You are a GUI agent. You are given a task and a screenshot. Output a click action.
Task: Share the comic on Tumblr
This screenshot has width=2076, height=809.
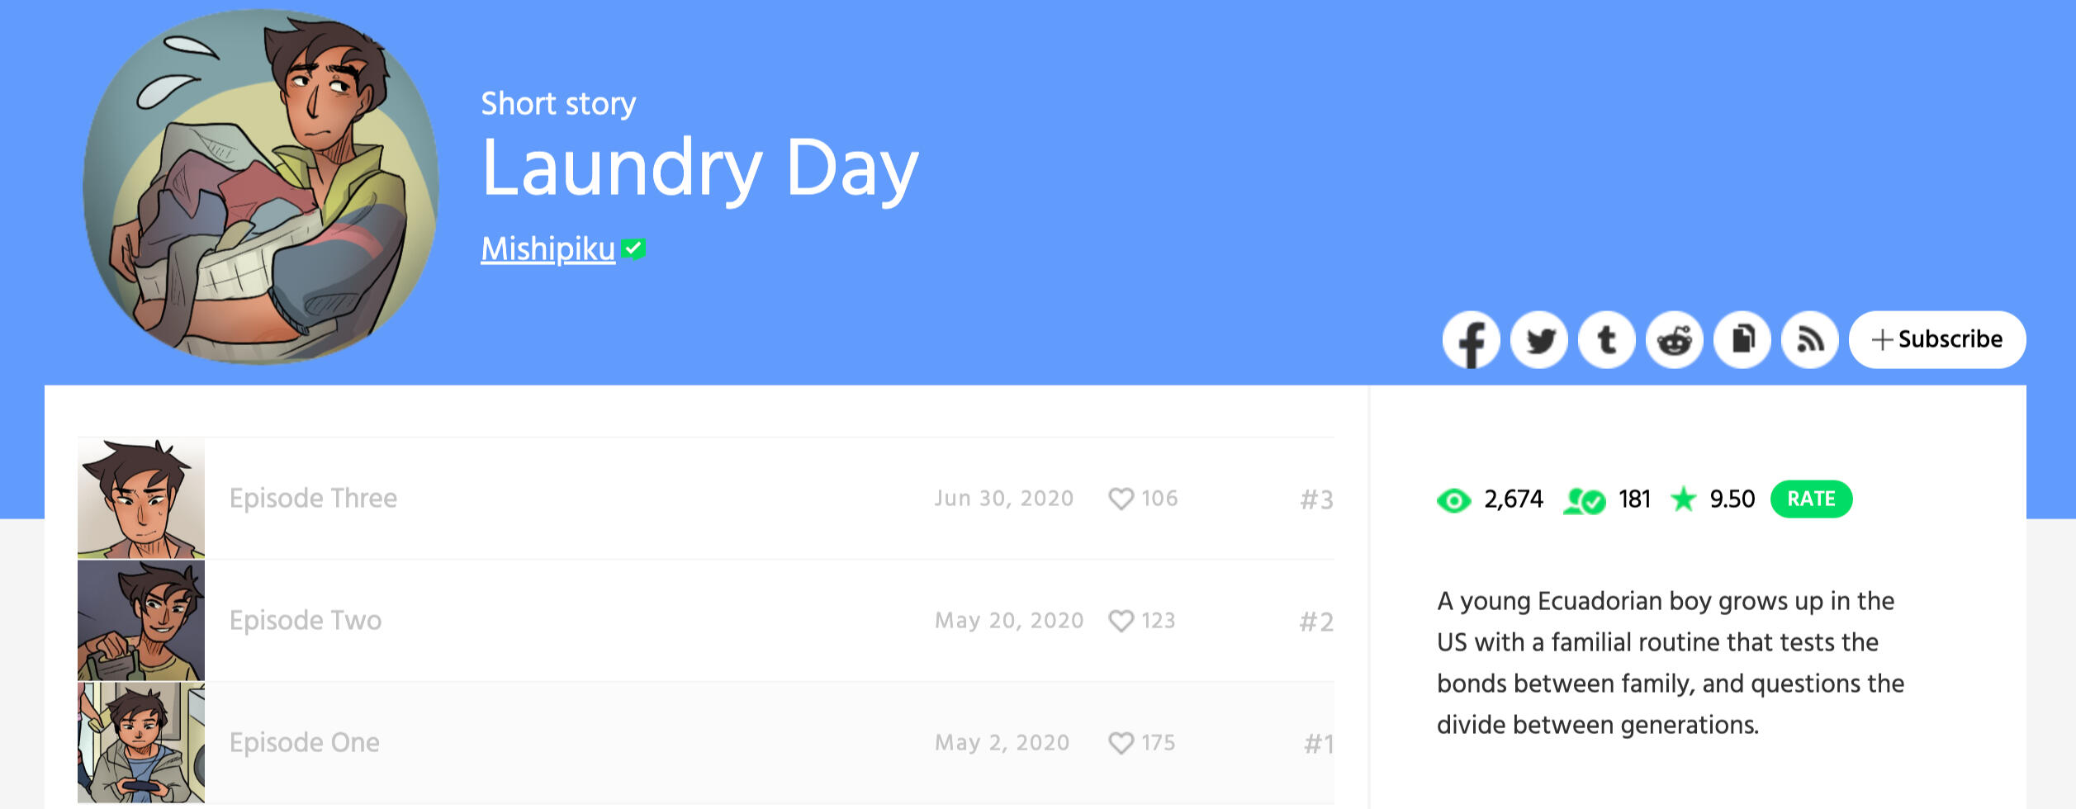[x=1606, y=339]
